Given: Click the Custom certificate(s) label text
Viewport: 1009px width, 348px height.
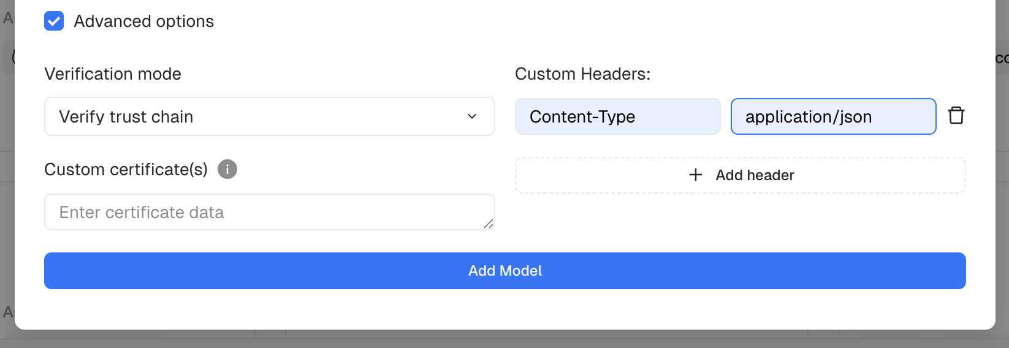Looking at the screenshot, I should 126,170.
